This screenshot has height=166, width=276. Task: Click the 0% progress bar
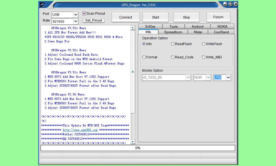tap(138, 148)
